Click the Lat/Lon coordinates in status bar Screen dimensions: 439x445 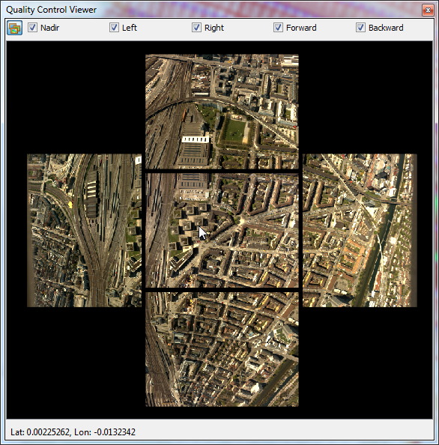coord(73,432)
